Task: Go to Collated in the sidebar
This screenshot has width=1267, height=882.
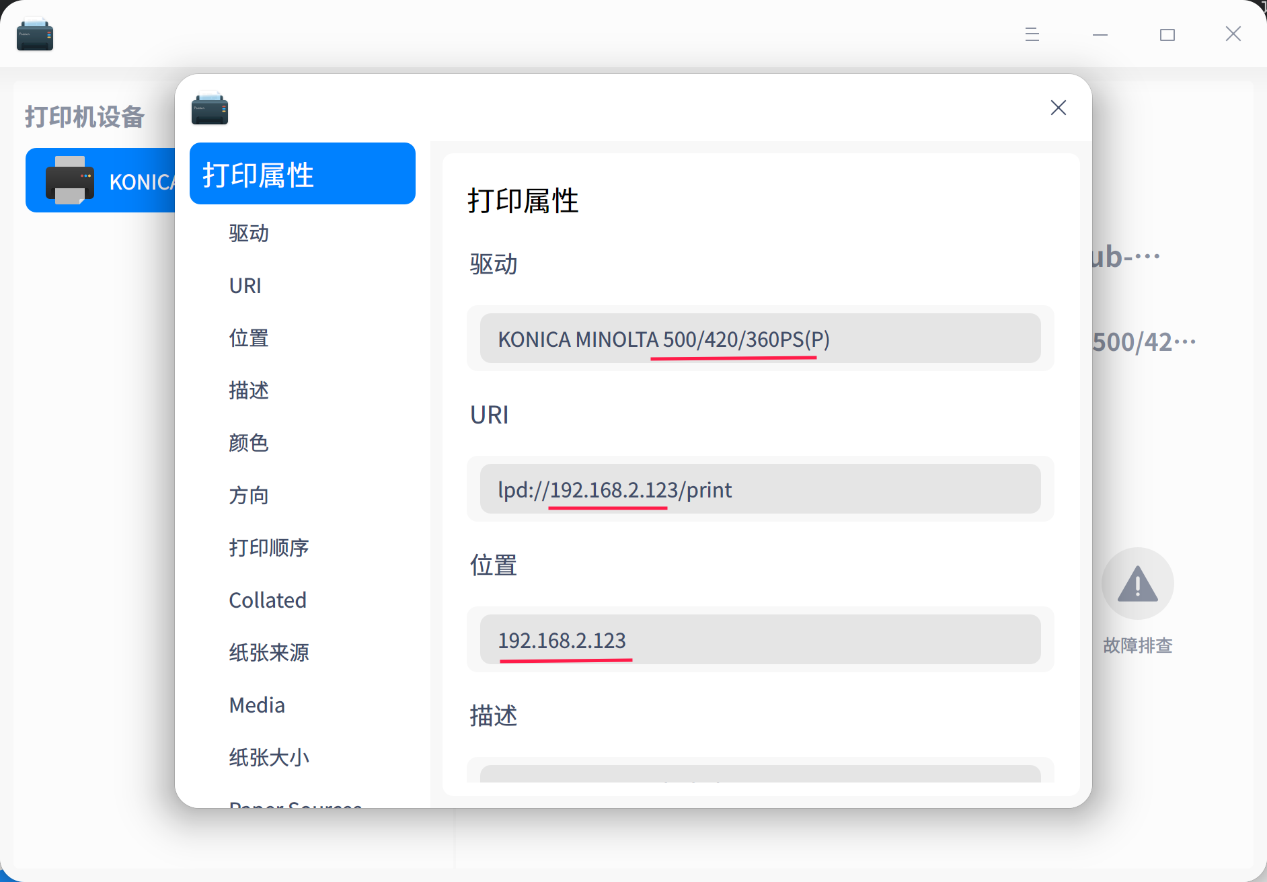Action: tap(268, 600)
